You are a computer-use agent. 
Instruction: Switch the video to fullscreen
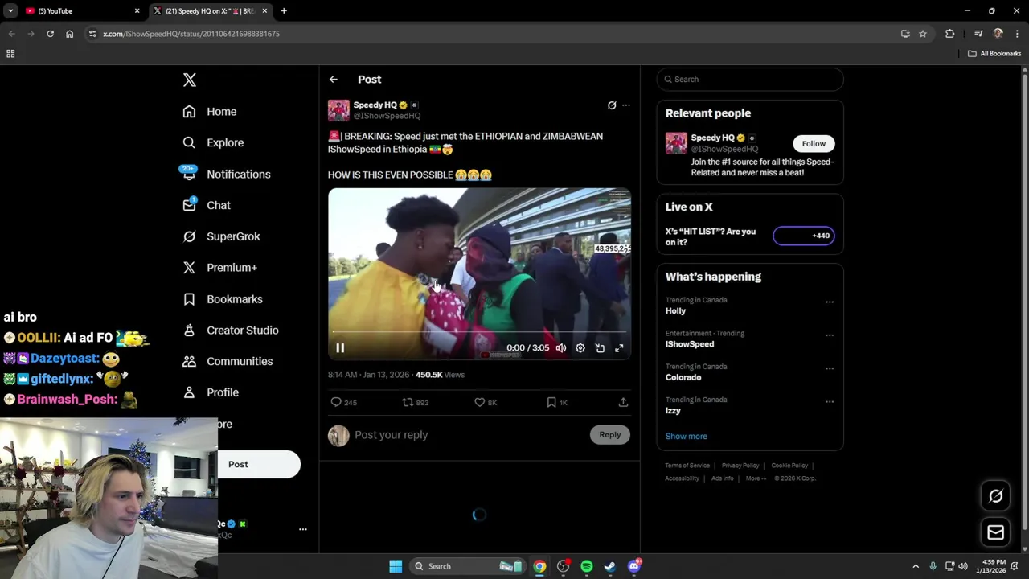(x=619, y=348)
